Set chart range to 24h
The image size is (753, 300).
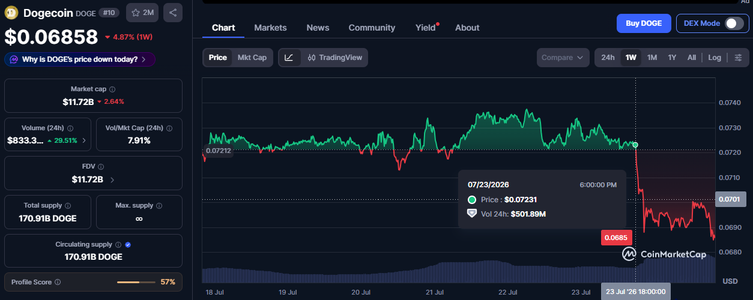pyautogui.click(x=608, y=58)
